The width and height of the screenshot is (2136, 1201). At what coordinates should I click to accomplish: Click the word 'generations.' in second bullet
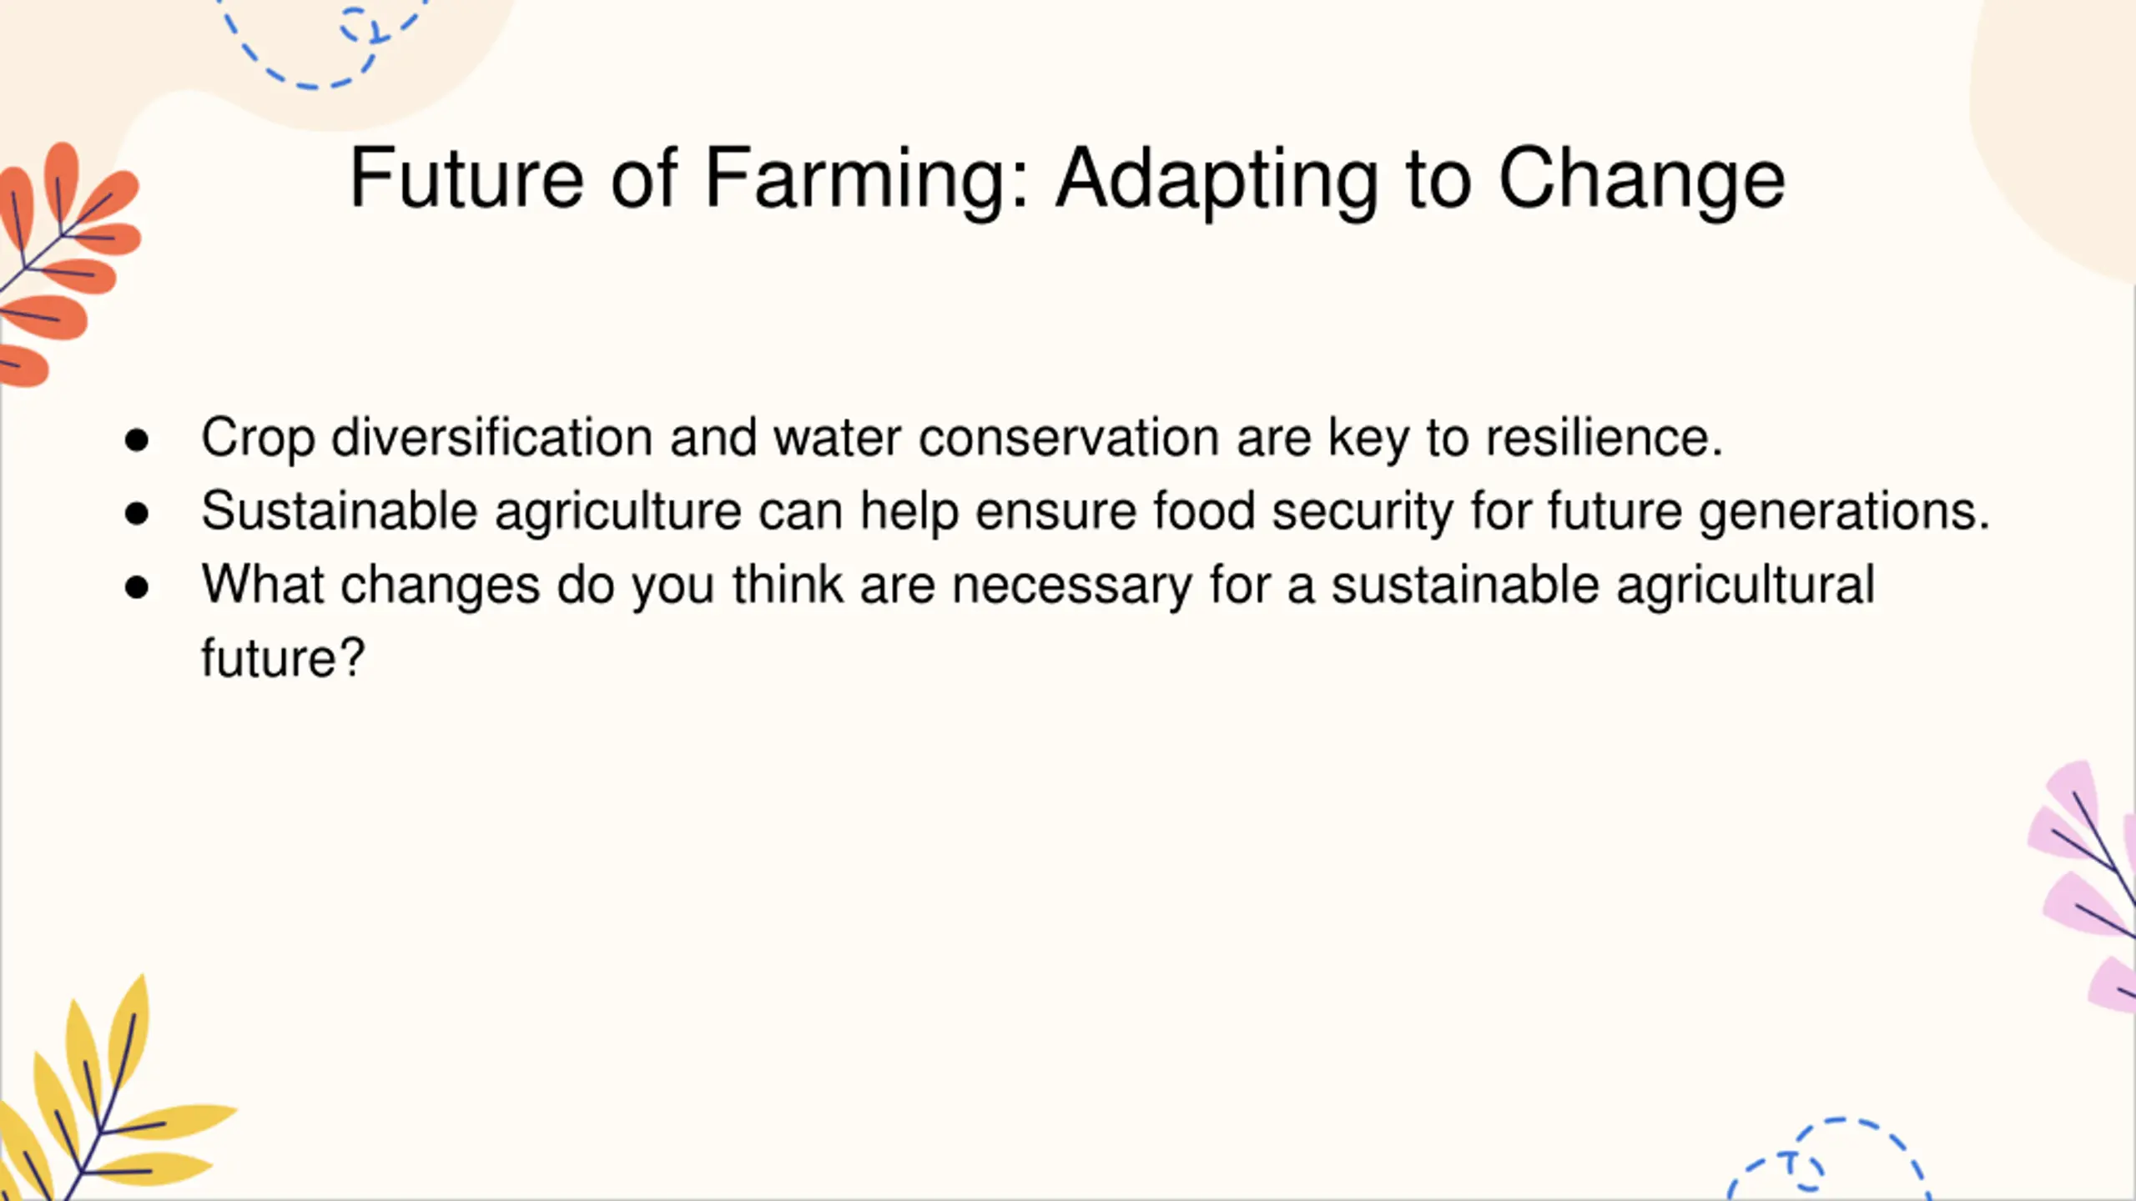1845,513
